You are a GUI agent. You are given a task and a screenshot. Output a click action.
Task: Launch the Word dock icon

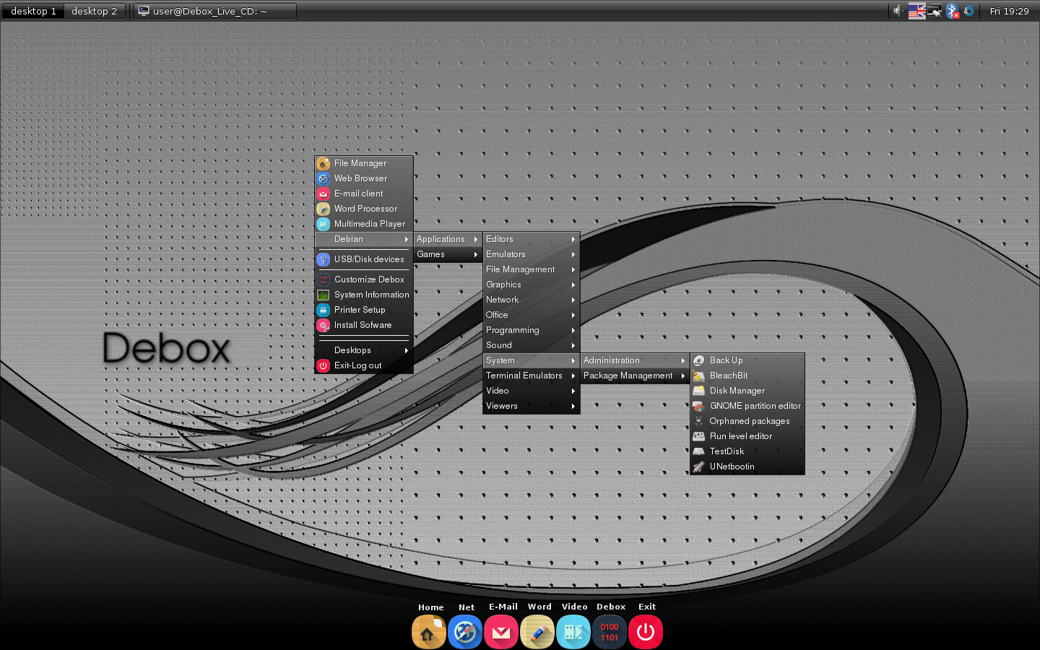click(537, 633)
